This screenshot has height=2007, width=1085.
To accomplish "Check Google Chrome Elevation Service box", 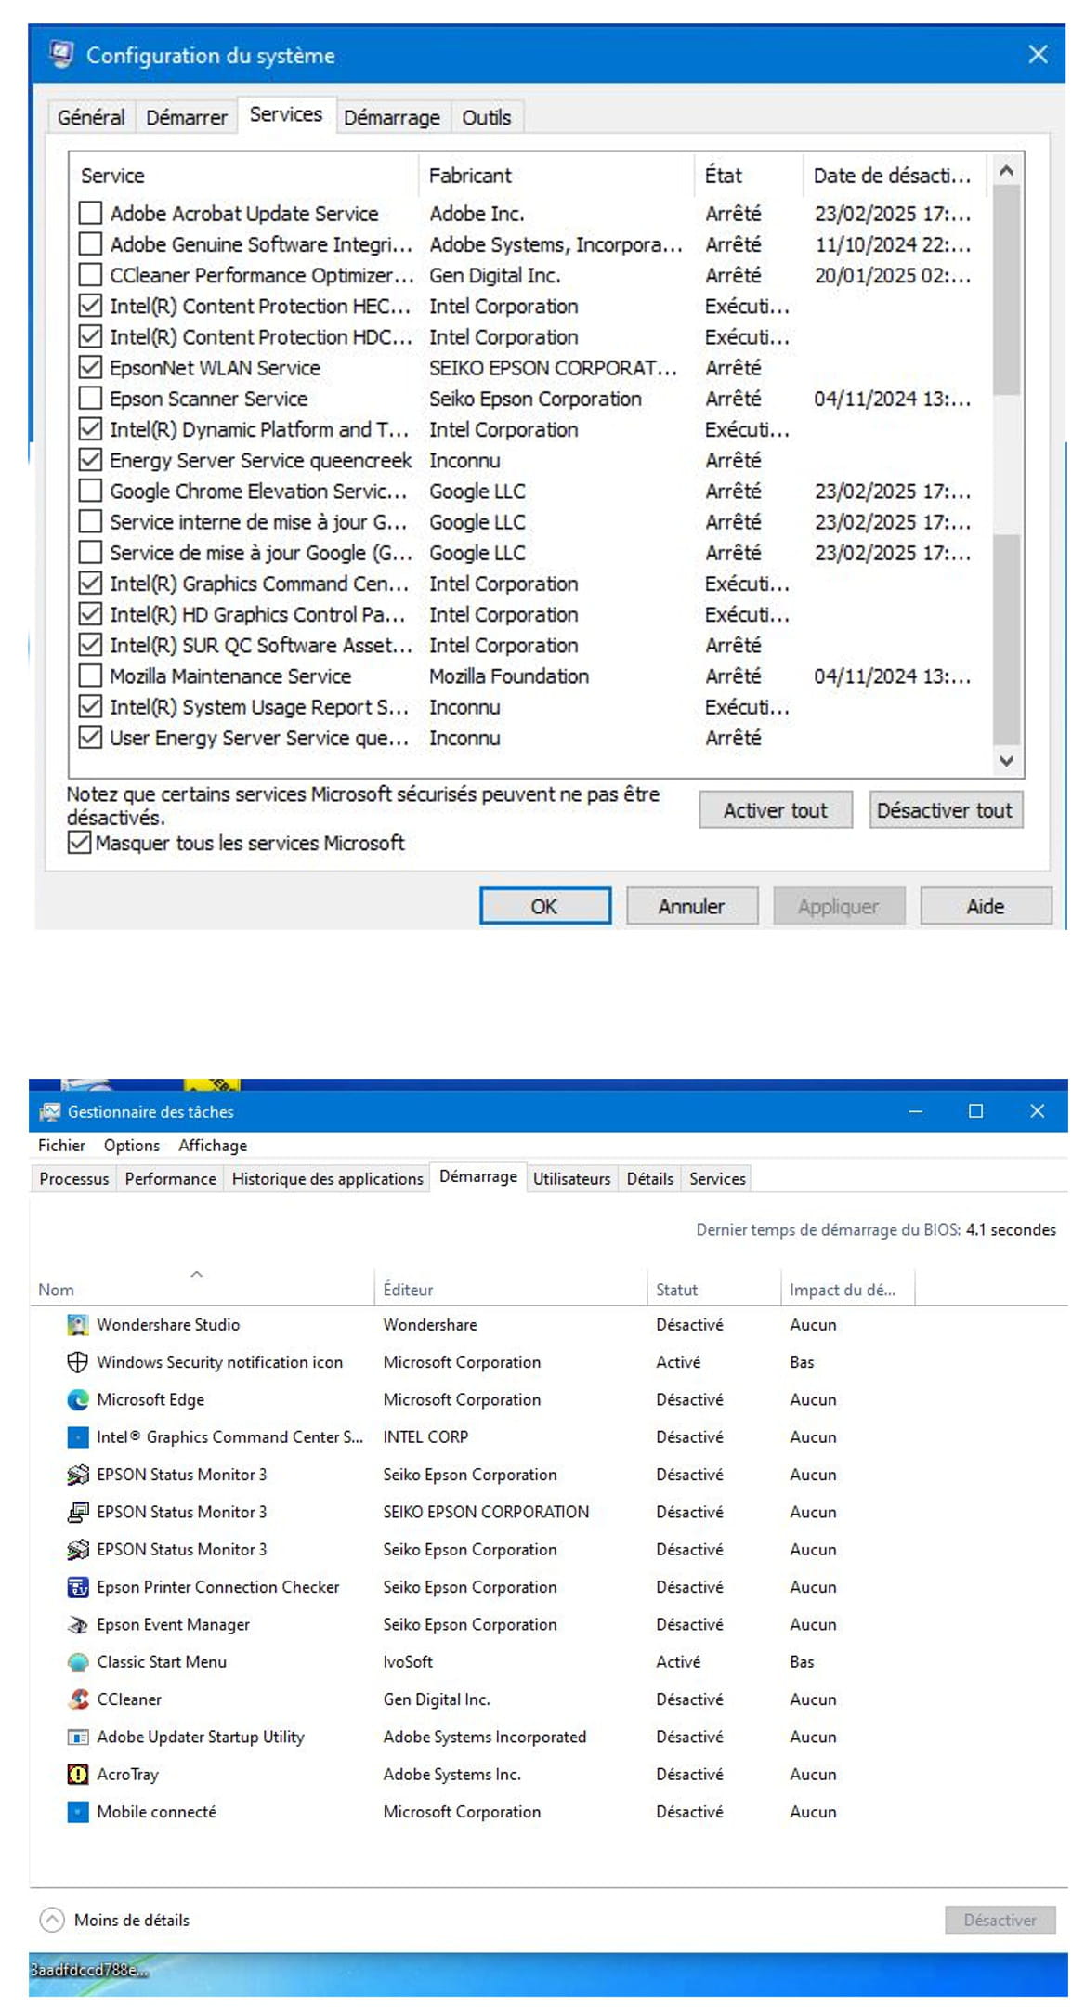I will (90, 491).
